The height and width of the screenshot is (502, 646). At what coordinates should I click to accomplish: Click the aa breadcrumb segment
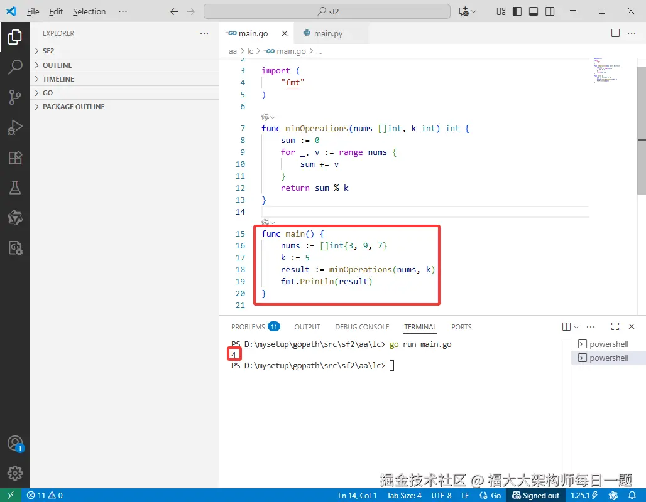(x=233, y=51)
